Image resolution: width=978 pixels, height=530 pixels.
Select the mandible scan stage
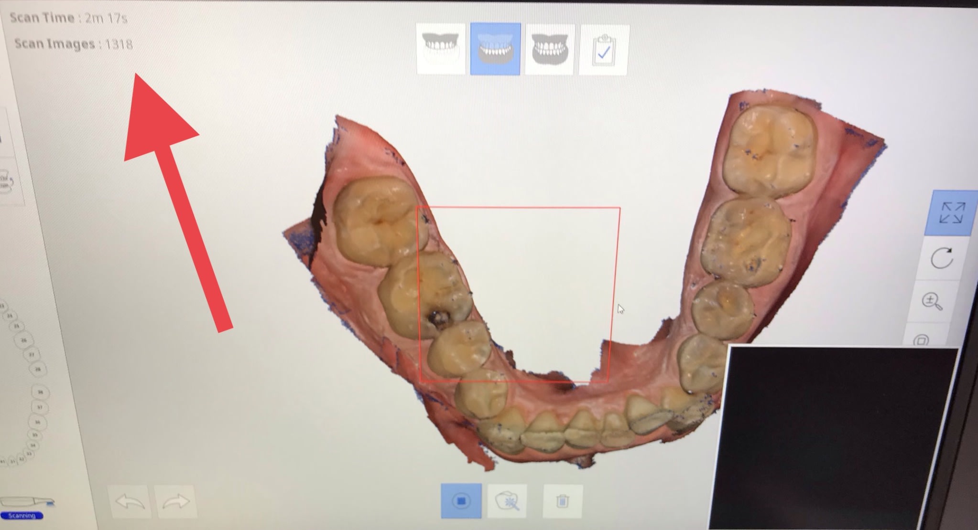[x=495, y=49]
